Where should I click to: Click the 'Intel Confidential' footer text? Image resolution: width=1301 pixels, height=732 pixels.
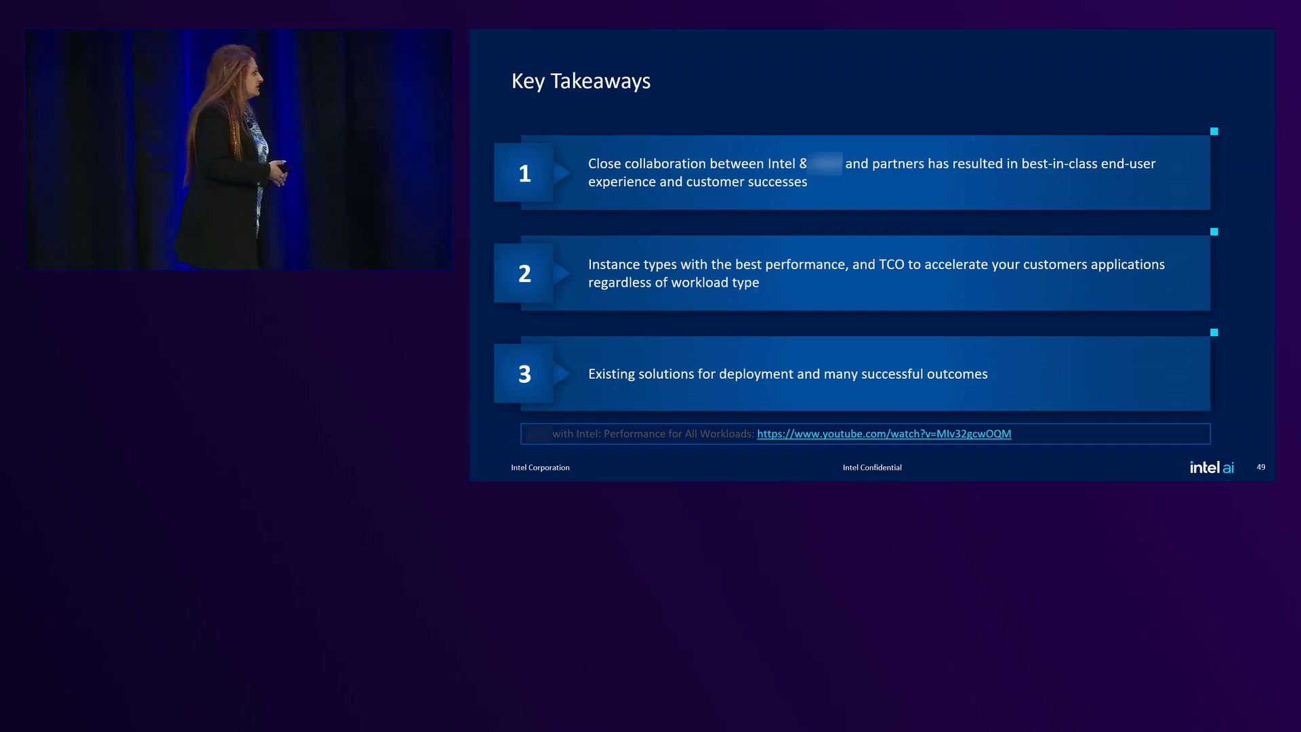click(872, 468)
